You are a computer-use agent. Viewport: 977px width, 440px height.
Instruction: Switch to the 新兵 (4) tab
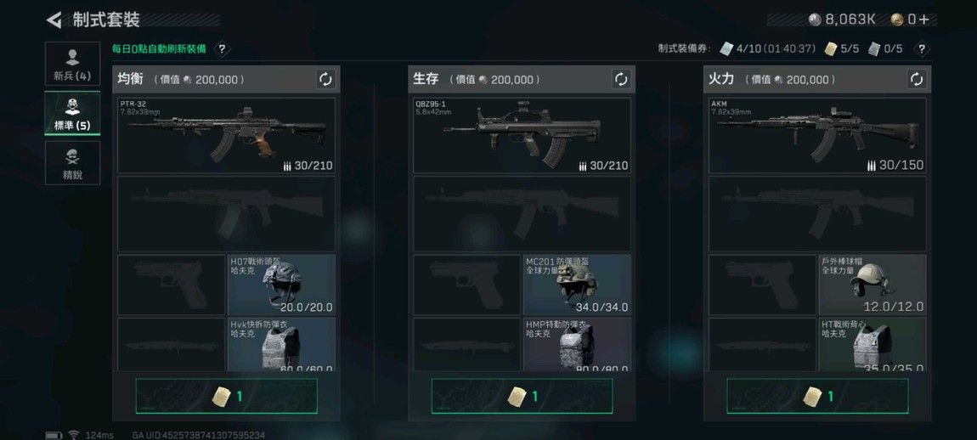click(72, 64)
